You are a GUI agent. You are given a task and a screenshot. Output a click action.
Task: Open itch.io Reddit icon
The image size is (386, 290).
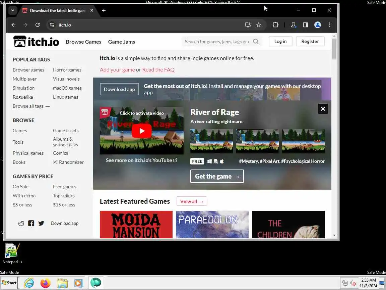(x=21, y=224)
